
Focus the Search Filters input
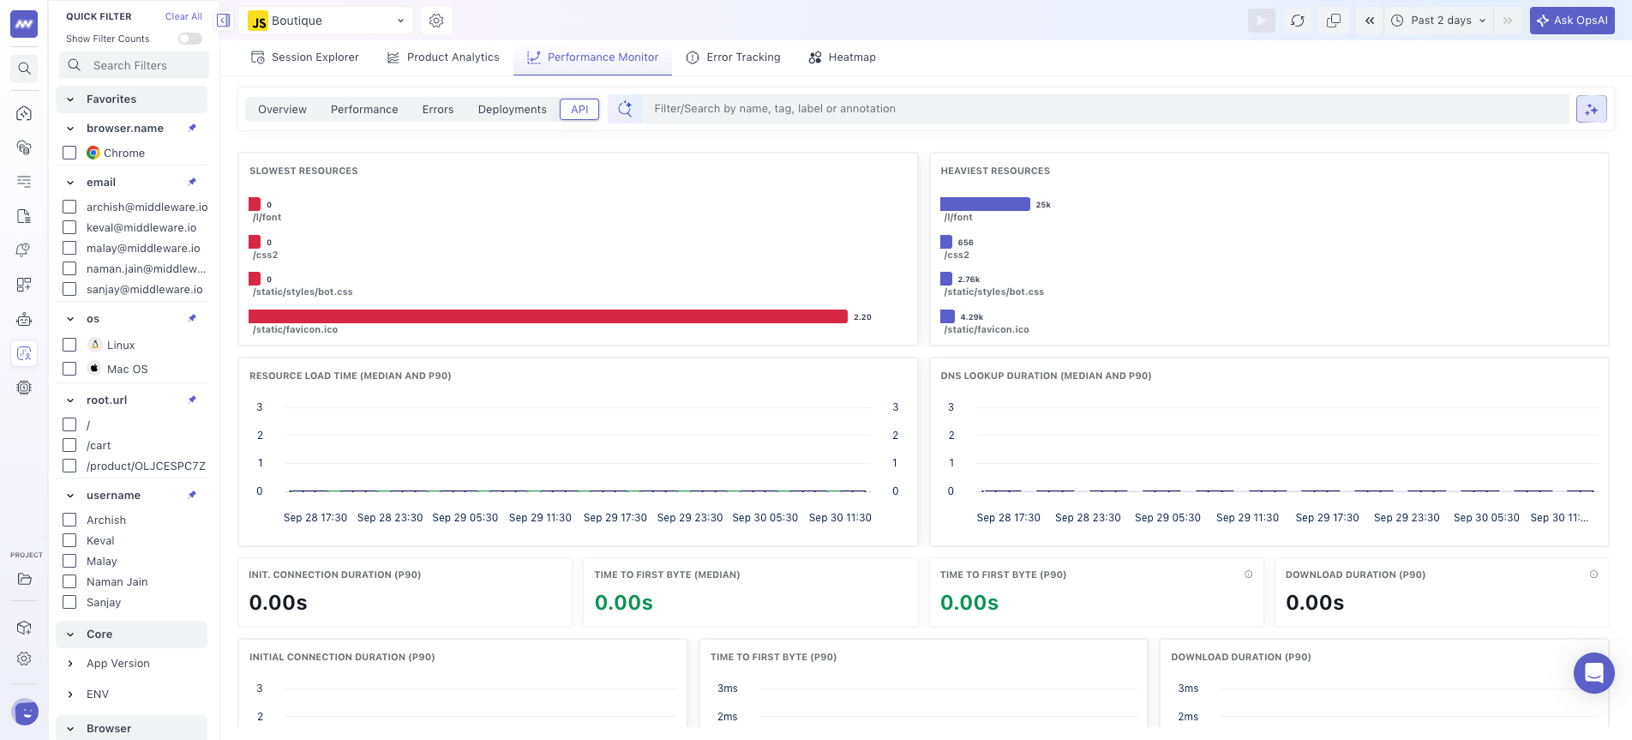click(x=134, y=65)
